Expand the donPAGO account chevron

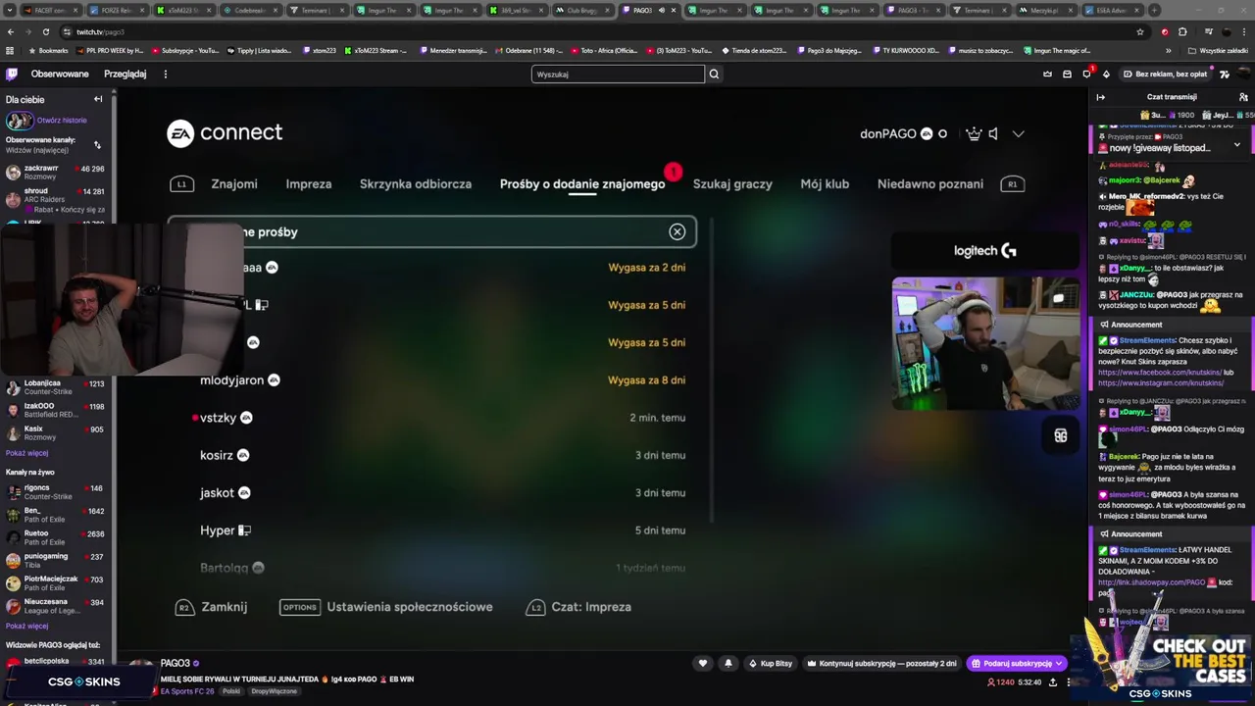pos(1018,134)
